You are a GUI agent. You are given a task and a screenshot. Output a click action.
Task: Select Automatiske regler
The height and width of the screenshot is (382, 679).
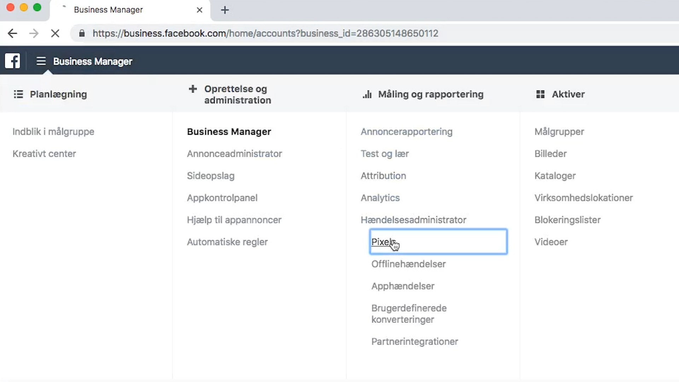[227, 242]
